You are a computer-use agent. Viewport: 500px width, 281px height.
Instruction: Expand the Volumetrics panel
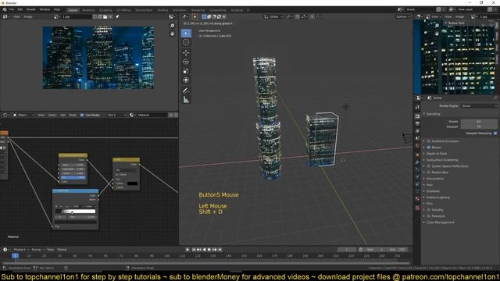(435, 179)
